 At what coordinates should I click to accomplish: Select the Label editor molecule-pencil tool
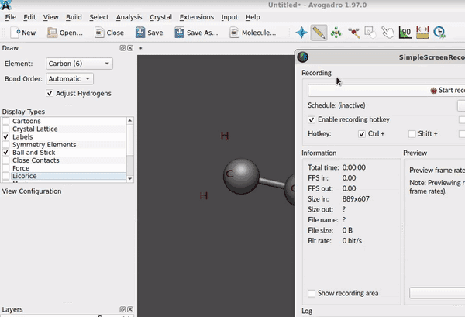[353, 33]
